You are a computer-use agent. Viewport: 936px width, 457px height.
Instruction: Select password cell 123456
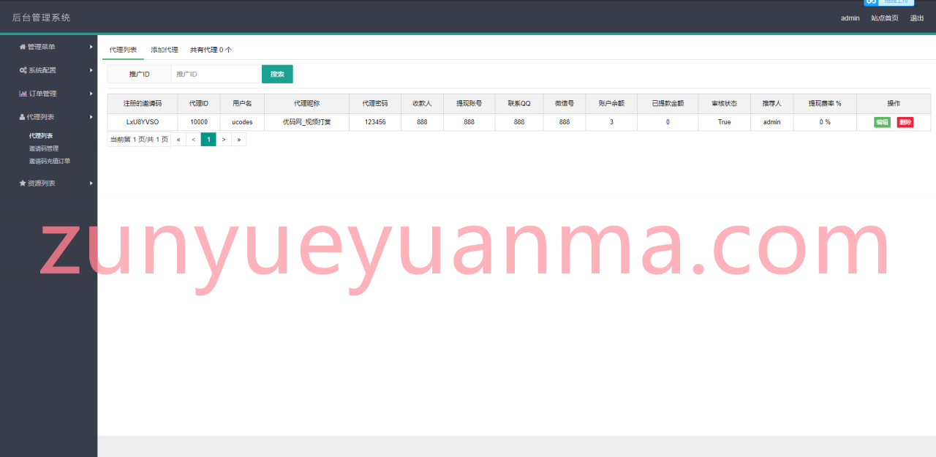coord(375,122)
